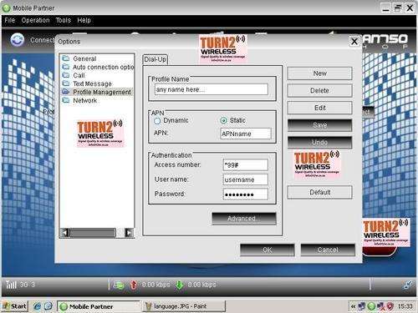The image size is (418, 313).
Task: Click the Advanced... button
Action: coord(244,219)
